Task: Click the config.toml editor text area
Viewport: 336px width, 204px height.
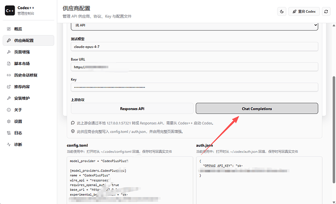Action: click(x=130, y=180)
